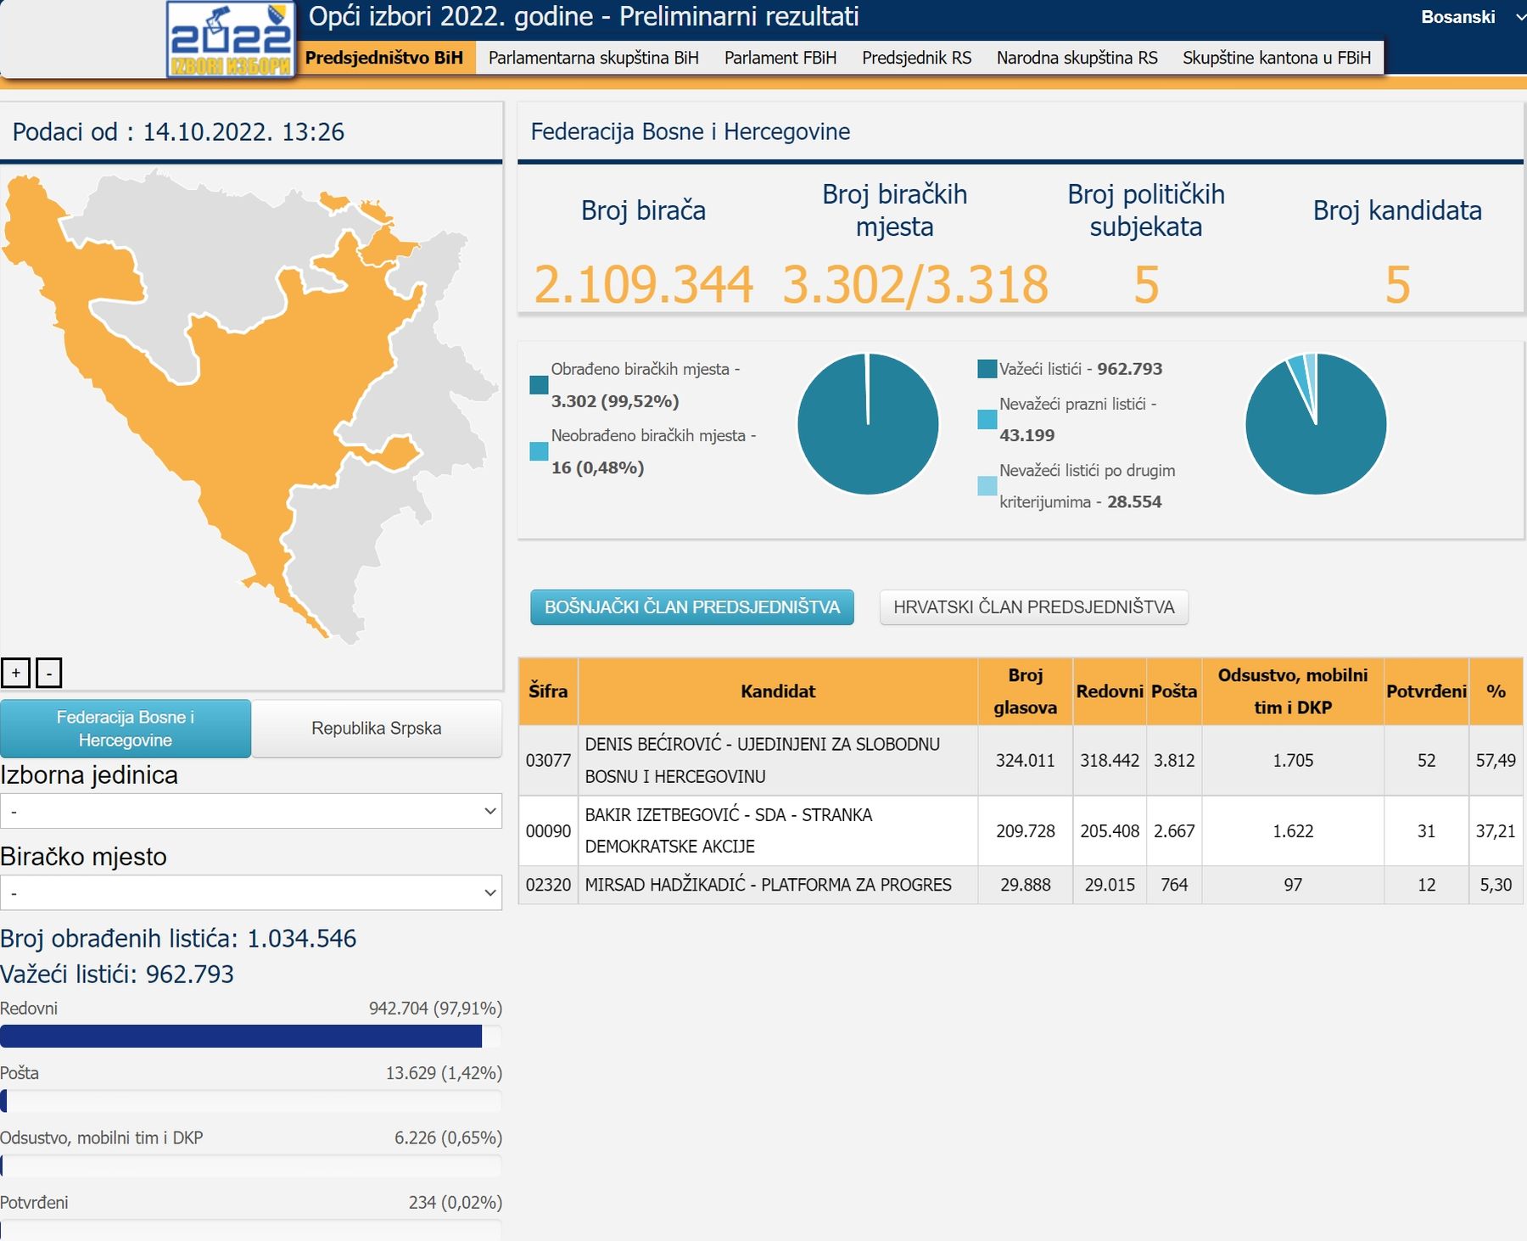Toggle Federacija Bosne i Hercegovine entity button
Screen dimensions: 1527x1241
coord(126,728)
